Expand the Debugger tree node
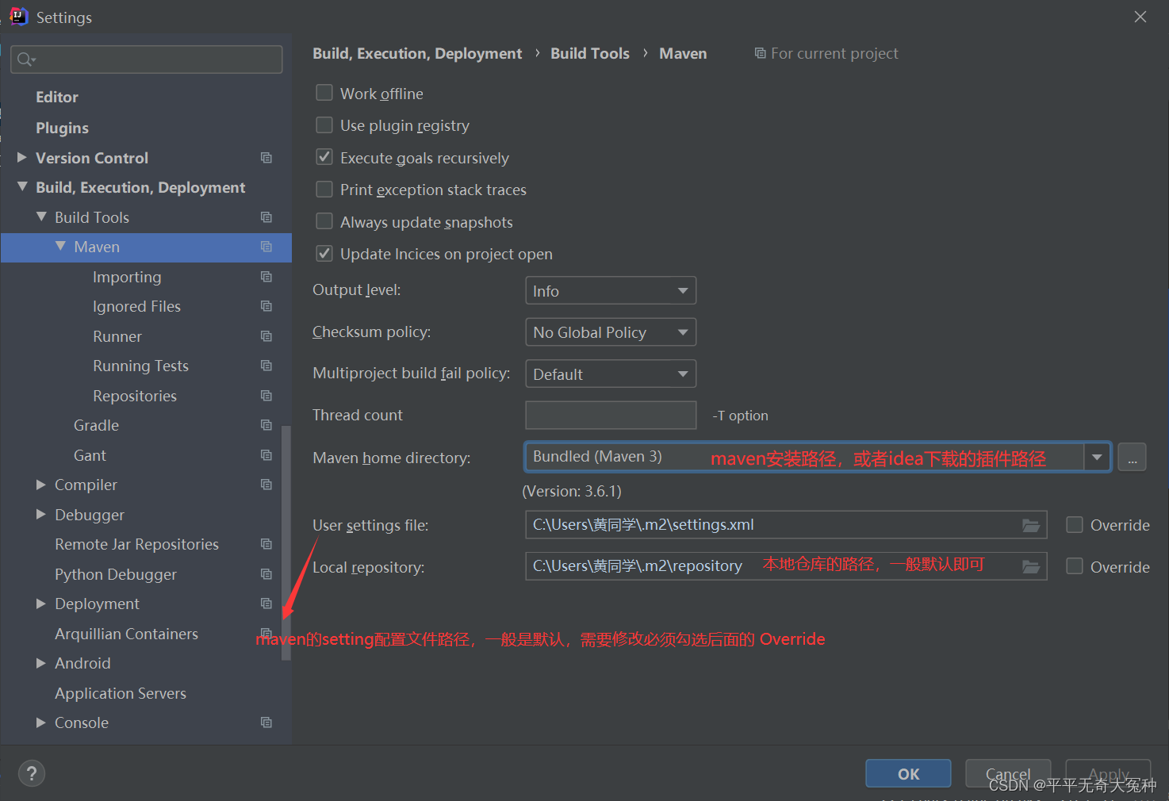This screenshot has height=801, width=1169. coord(41,514)
